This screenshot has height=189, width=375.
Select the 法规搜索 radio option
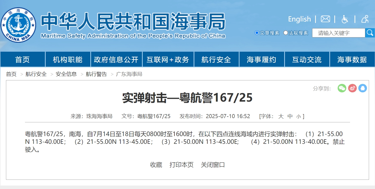point(286,33)
